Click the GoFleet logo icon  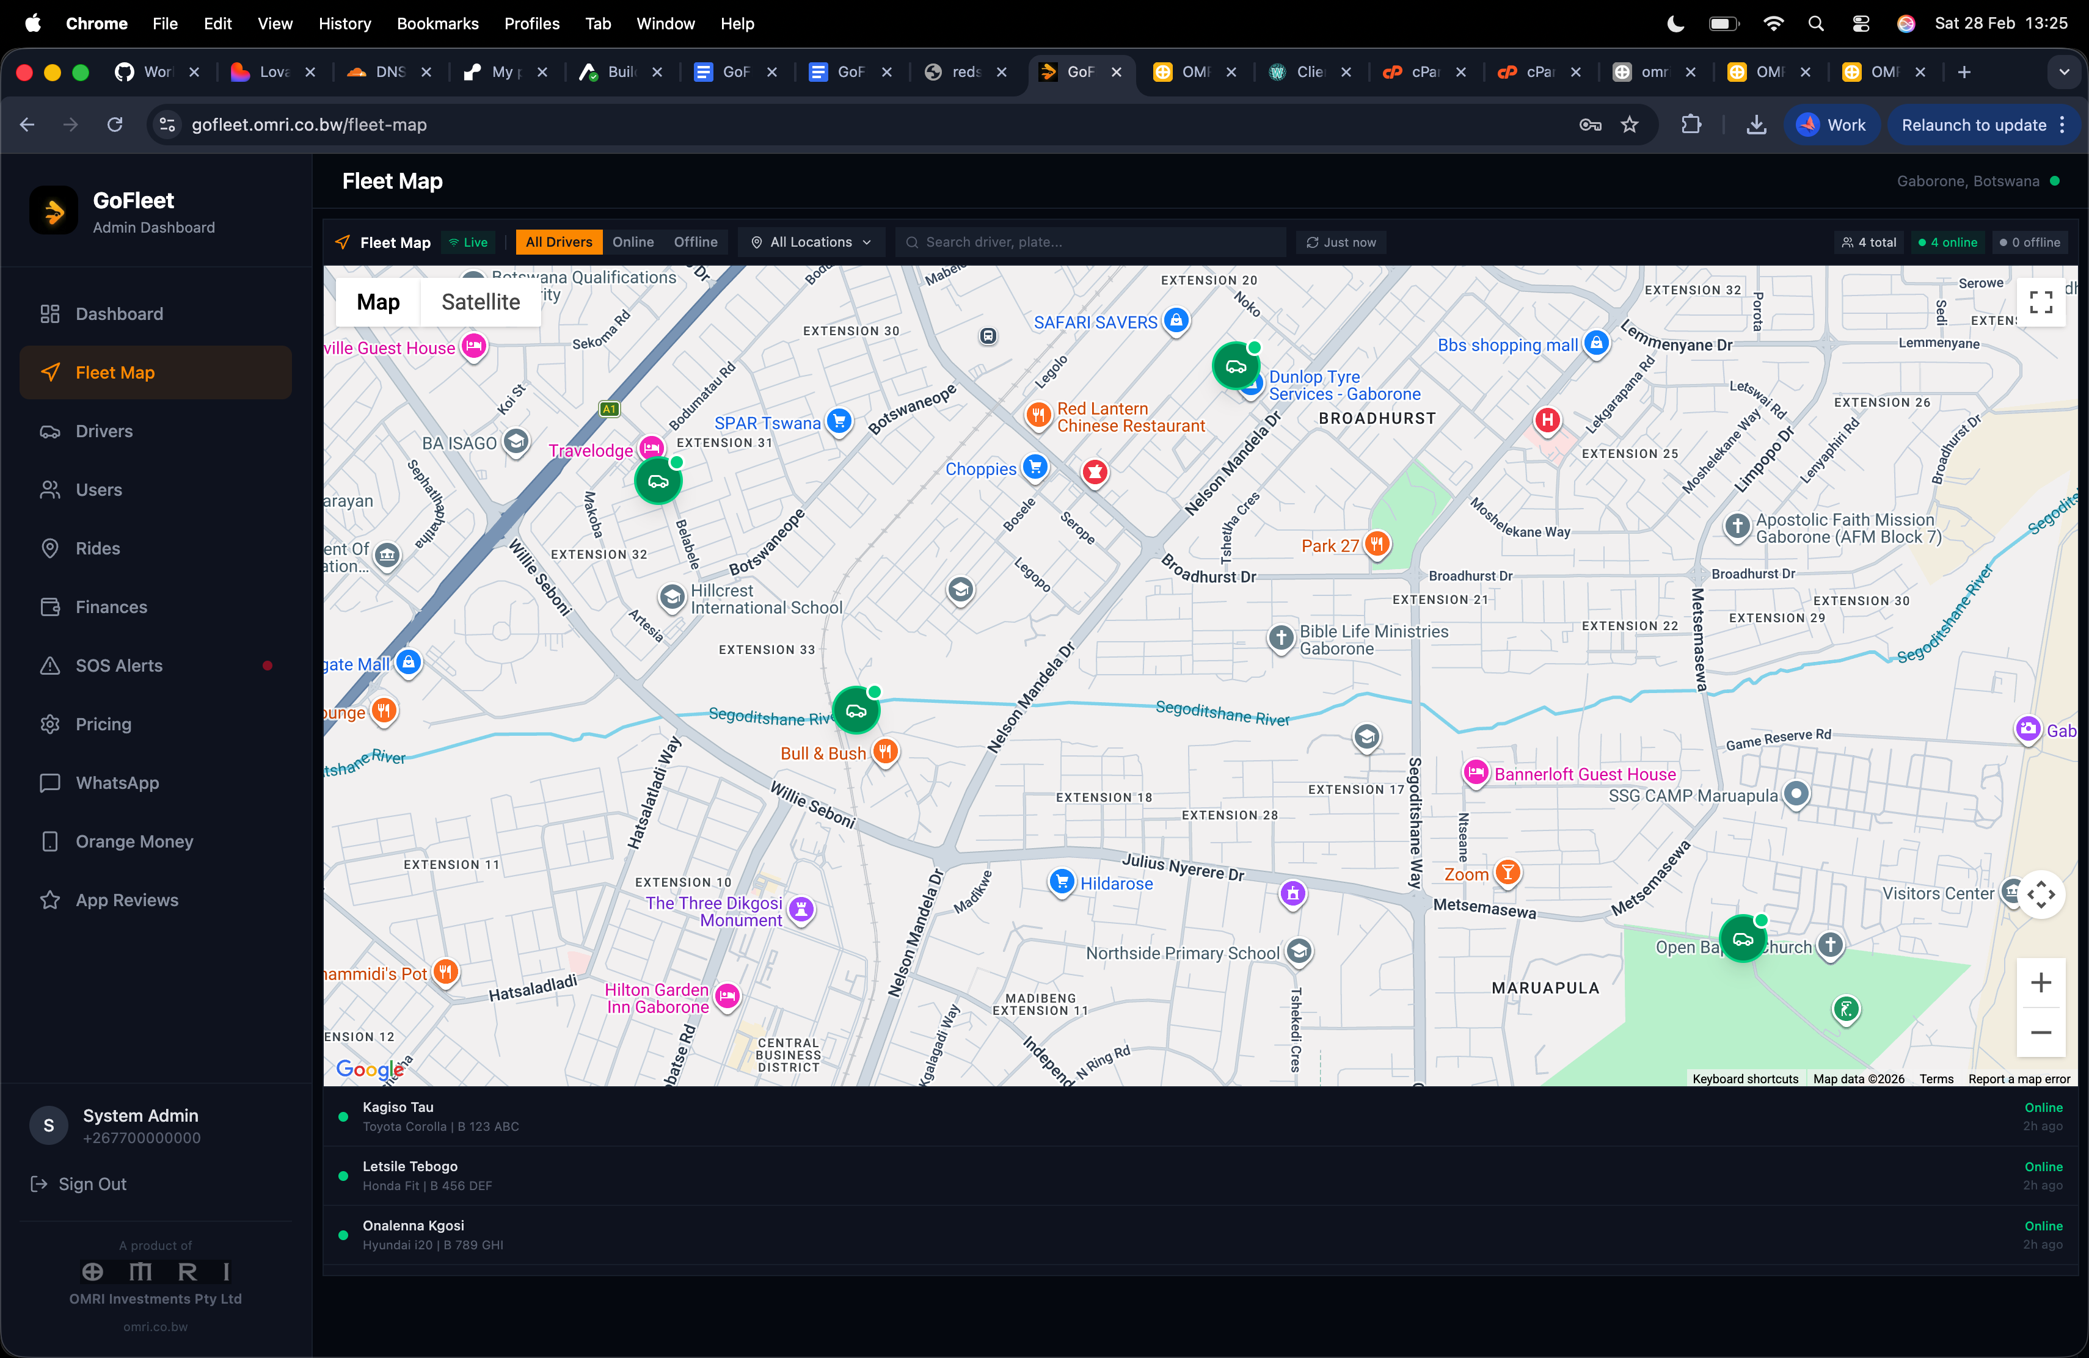pyautogui.click(x=54, y=211)
